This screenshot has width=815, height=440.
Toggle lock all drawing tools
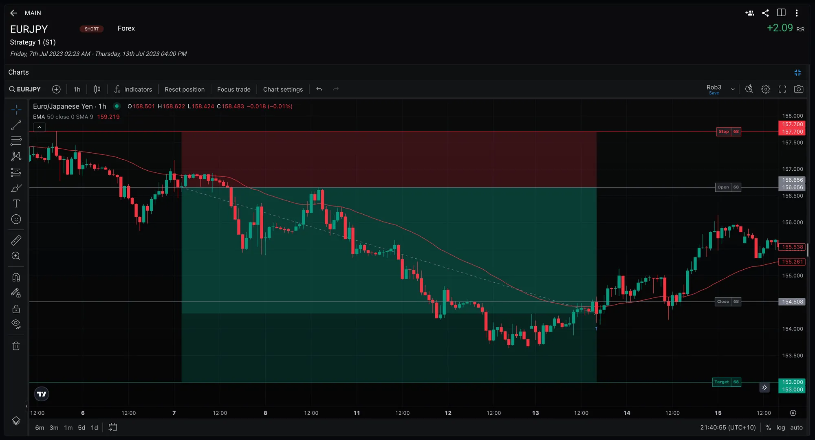point(16,309)
